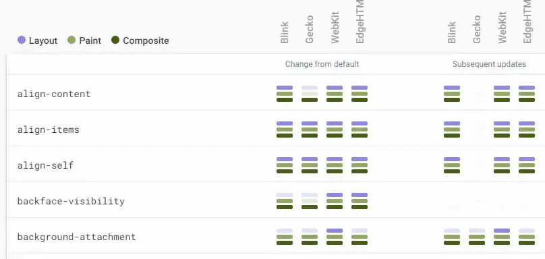Click the Paint light-green legend dot
Image resolution: width=545 pixels, height=259 pixels.
(x=71, y=40)
